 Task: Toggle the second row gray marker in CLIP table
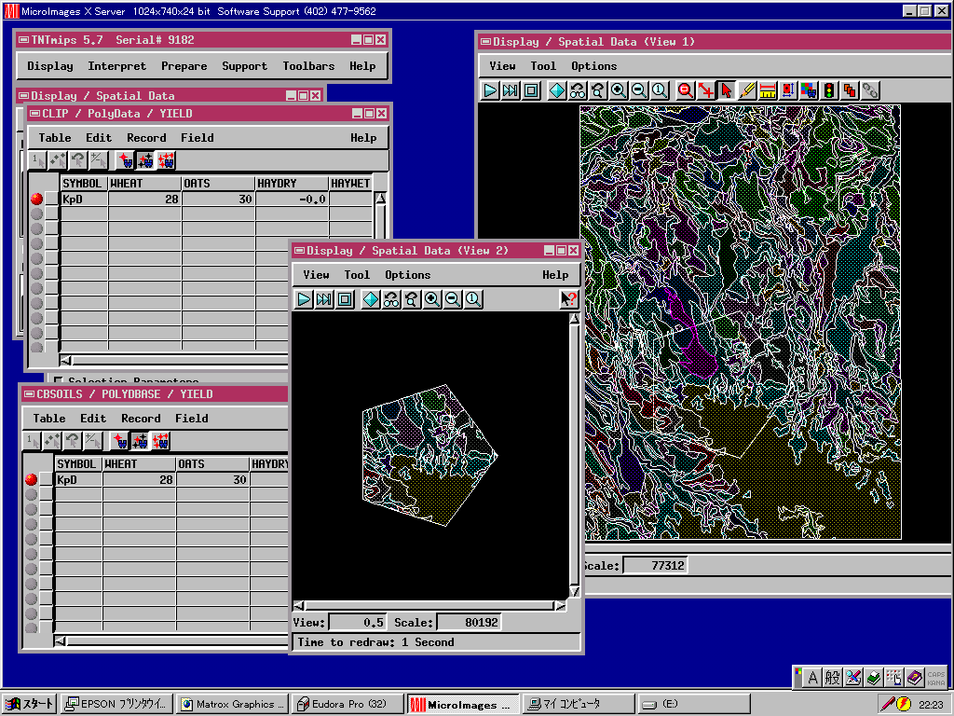[x=37, y=213]
